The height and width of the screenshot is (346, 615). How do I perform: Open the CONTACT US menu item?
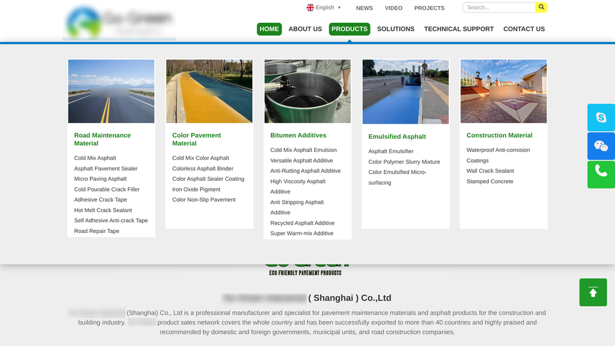tap(524, 29)
